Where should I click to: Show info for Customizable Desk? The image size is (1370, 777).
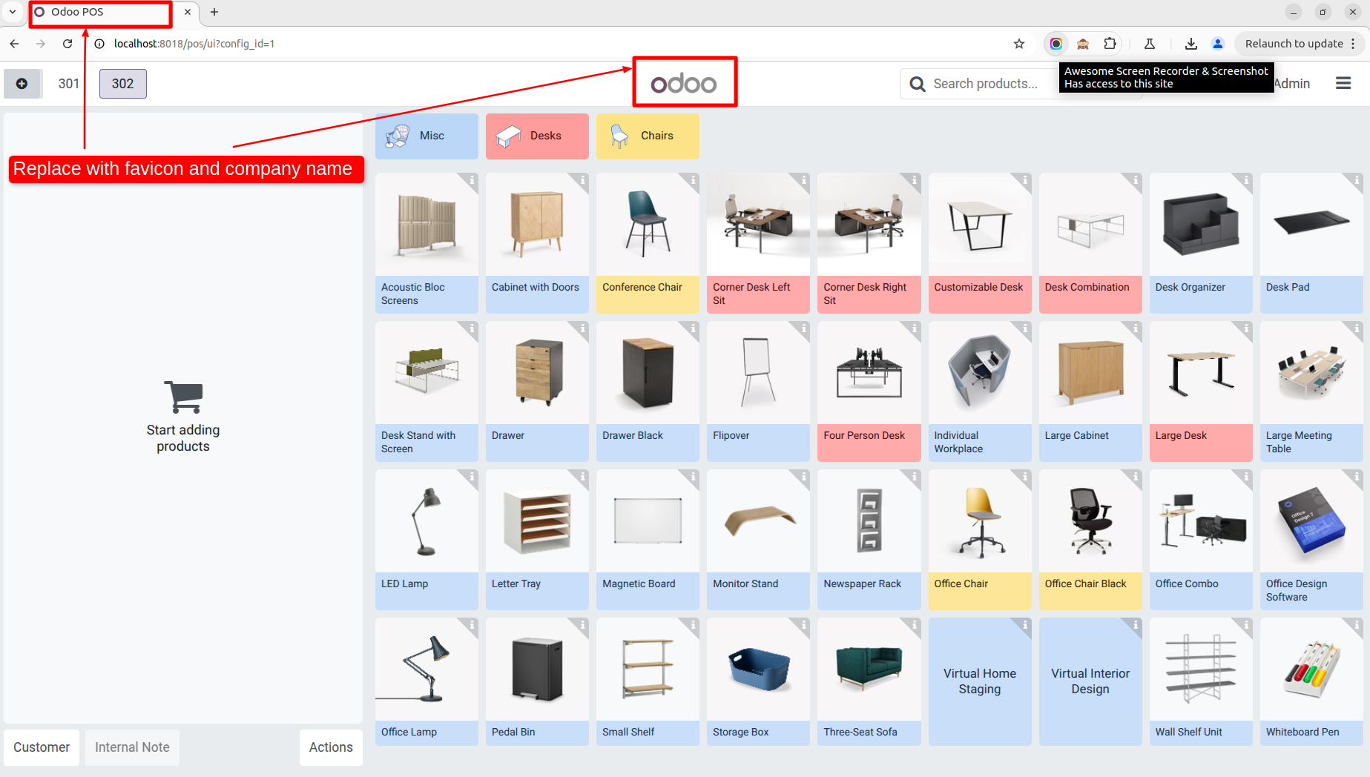point(1024,180)
